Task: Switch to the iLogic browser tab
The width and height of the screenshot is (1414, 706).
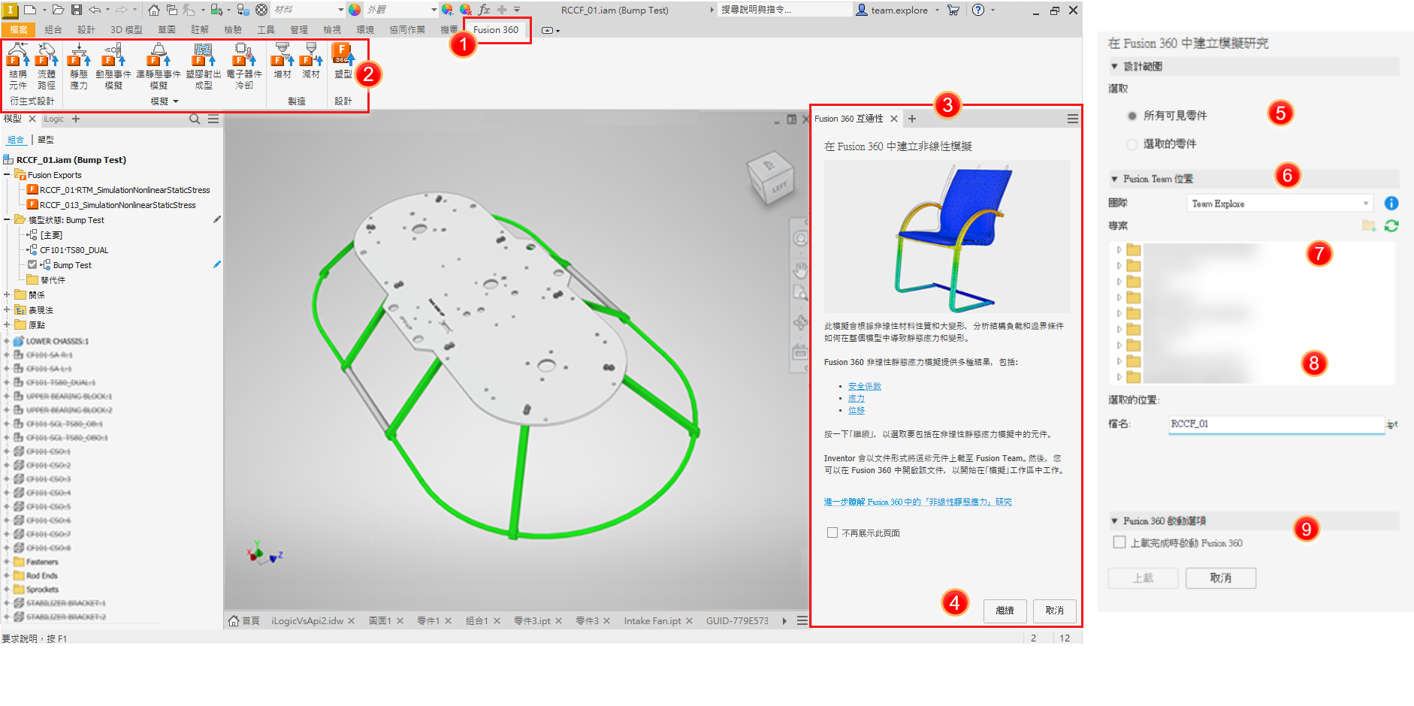Action: click(x=53, y=119)
